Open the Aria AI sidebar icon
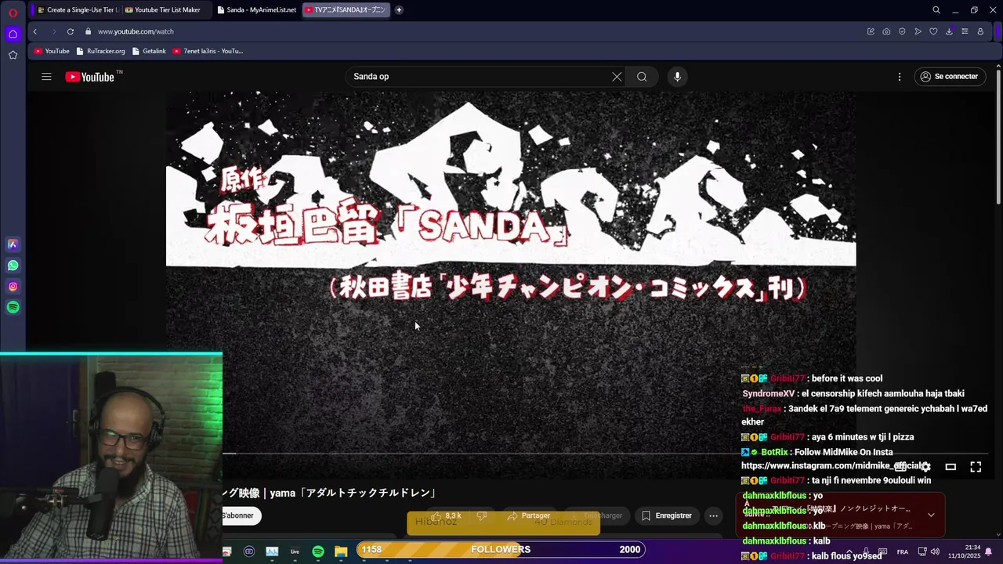1003x564 pixels. click(13, 244)
